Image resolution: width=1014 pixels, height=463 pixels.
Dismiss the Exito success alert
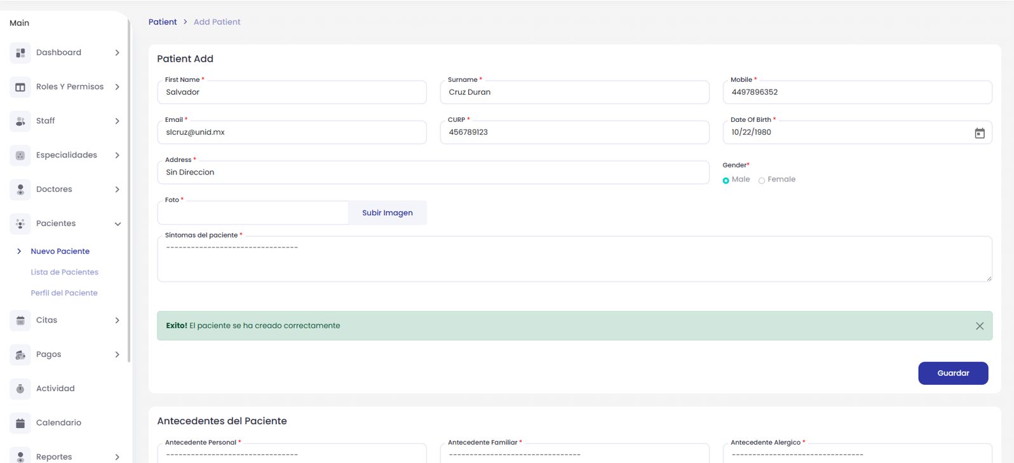tap(980, 326)
